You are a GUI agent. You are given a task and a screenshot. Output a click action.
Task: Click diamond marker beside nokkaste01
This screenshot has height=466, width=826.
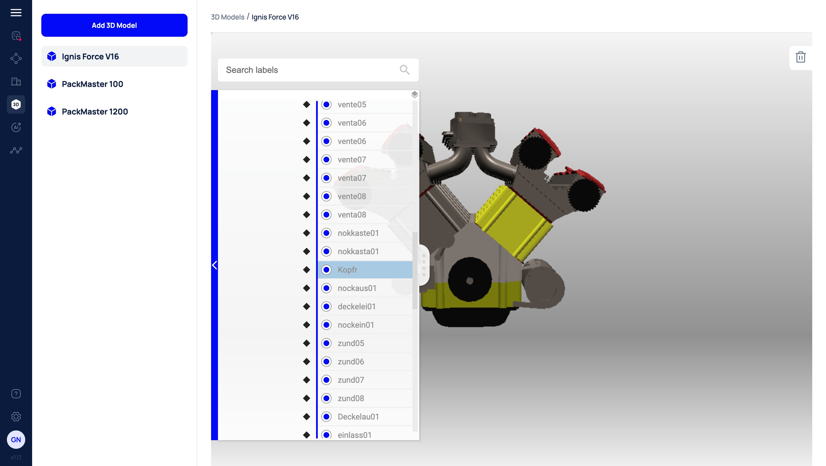(307, 233)
